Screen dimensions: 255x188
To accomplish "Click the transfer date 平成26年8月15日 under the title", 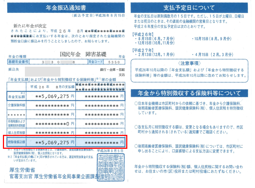I will 110,15.
